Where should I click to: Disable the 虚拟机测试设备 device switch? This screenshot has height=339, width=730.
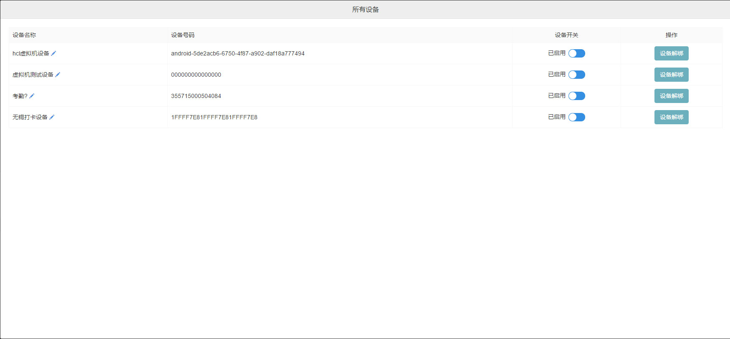[576, 75]
